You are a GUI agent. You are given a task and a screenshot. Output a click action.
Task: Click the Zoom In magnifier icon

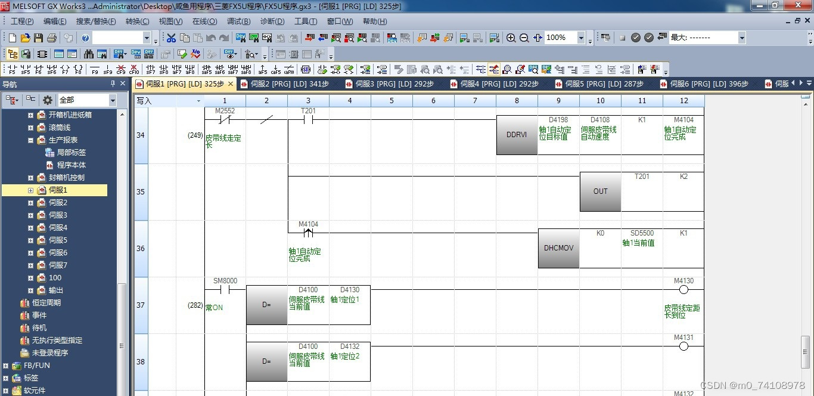coord(511,38)
